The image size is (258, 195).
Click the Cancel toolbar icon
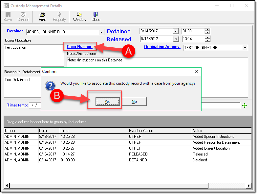(23, 14)
